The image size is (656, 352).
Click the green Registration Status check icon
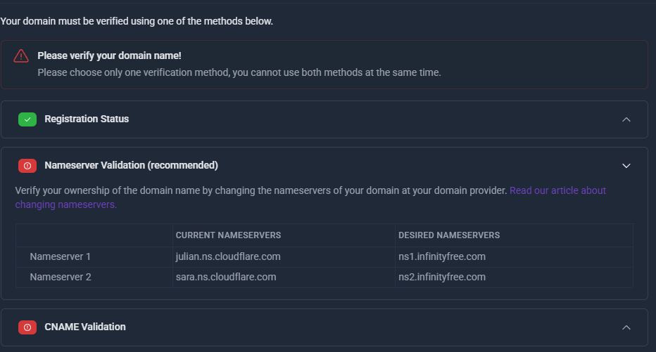[x=27, y=119]
